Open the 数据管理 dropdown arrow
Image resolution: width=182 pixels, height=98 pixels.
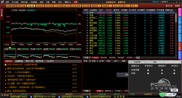100,6
